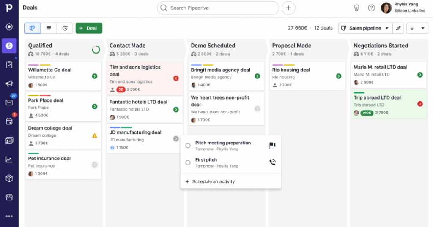This screenshot has width=433, height=227.
Task: Open the Marketplace store icon in sidebar
Action: [x=9, y=197]
